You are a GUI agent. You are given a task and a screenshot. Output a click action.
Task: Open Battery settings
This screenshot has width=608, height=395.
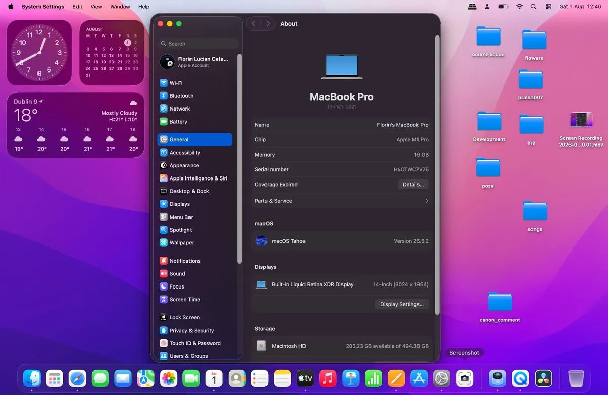point(195,122)
